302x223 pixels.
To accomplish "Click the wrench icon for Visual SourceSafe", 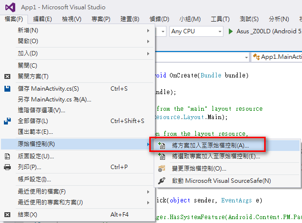I will click(x=162, y=180).
